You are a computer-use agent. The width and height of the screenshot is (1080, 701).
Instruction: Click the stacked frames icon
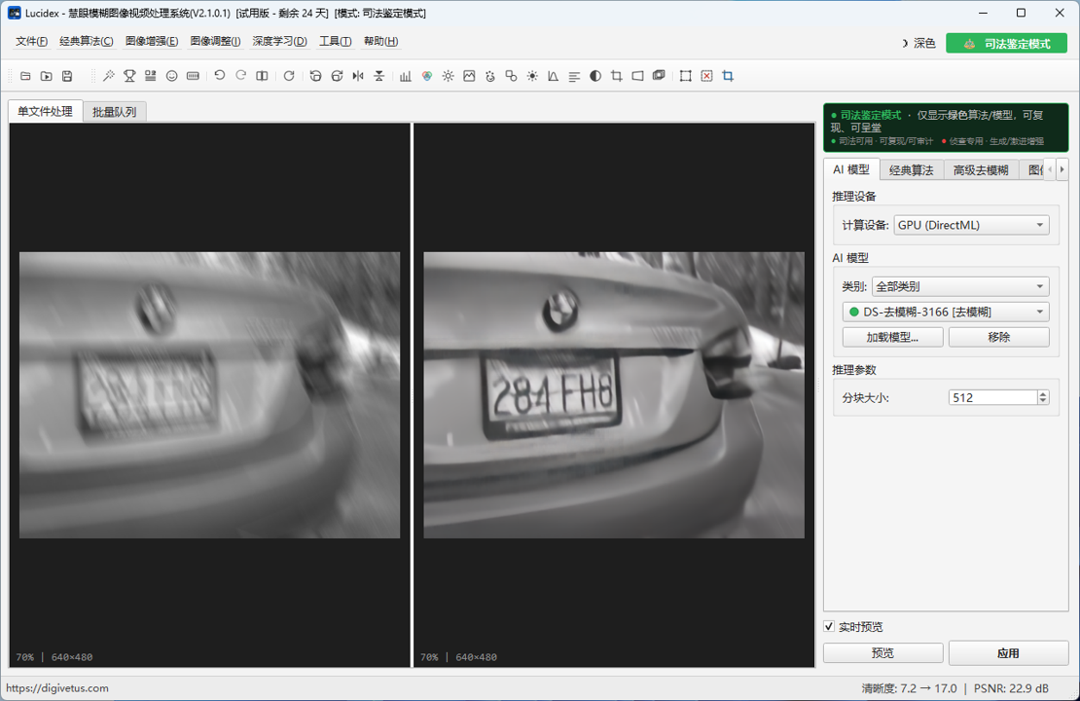[x=659, y=76]
